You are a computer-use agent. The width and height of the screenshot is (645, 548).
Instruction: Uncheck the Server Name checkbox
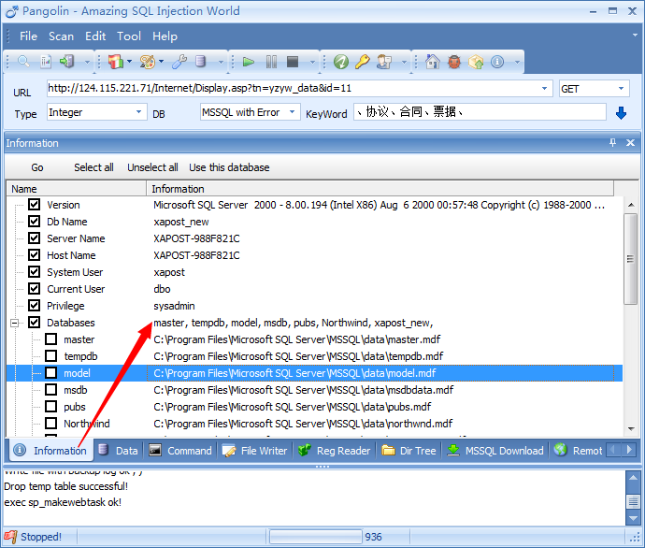click(35, 238)
